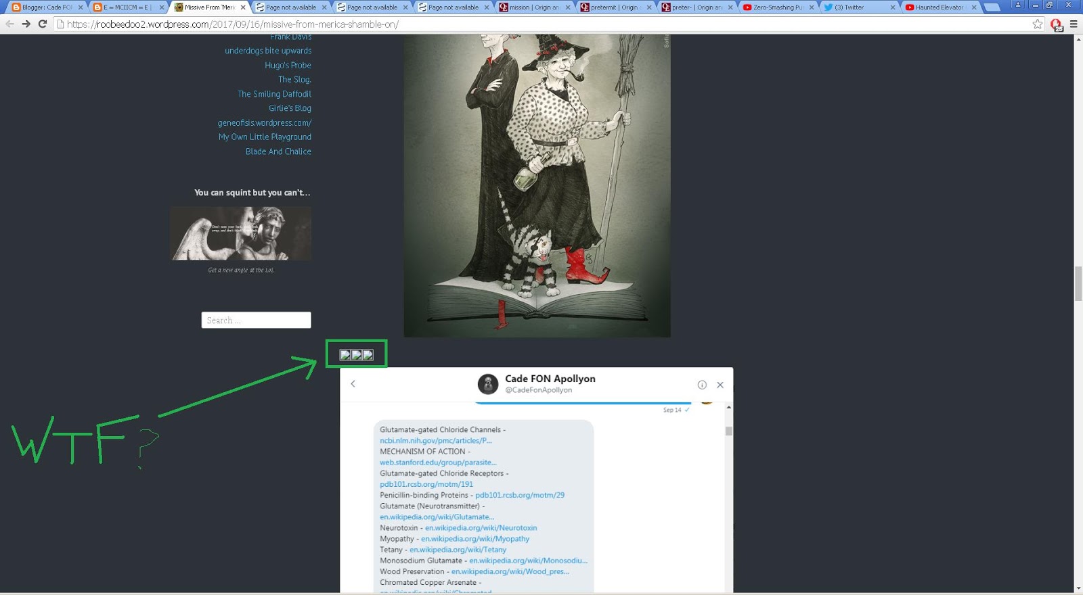Switch to the E = MCIICM = E tab
The width and height of the screenshot is (1083, 595).
coord(127,7)
